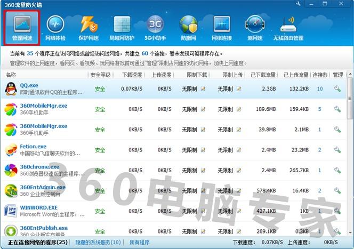Sort by 下载速度 column header
The height and width of the screenshot is (249, 354).
click(132, 75)
